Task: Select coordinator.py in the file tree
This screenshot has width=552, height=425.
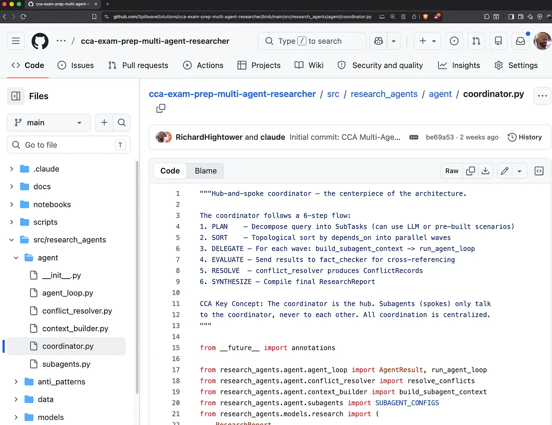Action: [66, 346]
